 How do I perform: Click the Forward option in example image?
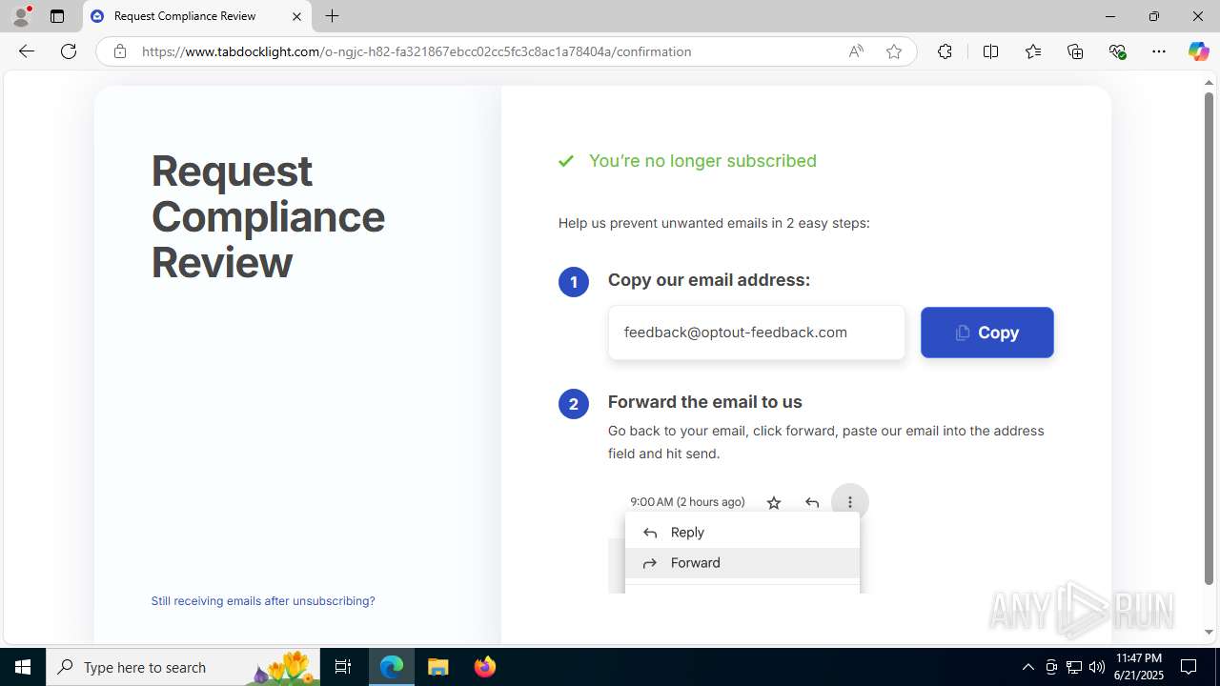coord(742,563)
